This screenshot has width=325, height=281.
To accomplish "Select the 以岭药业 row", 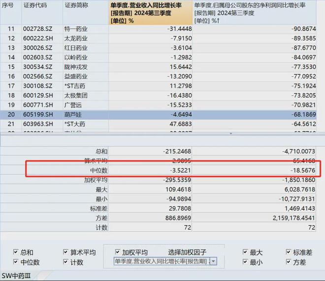I will click(158, 58).
